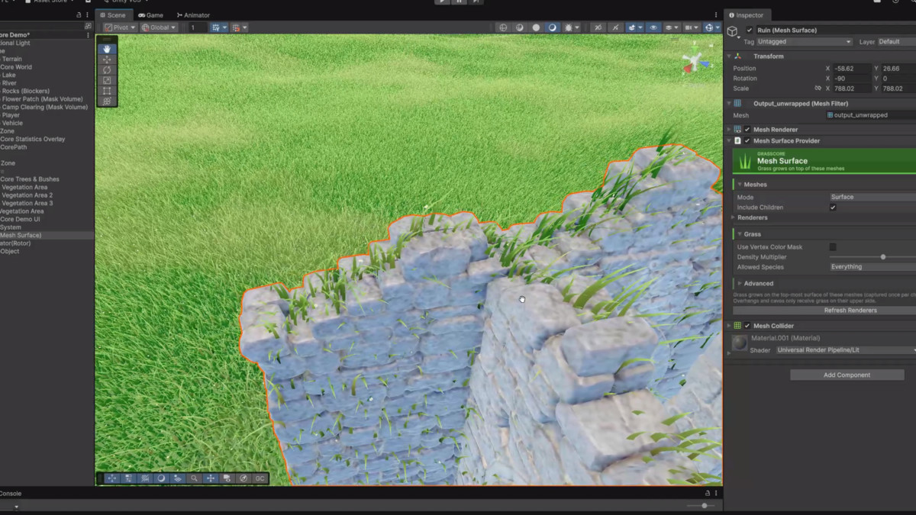Select the hand View tool
This screenshot has height=515, width=916.
point(107,49)
